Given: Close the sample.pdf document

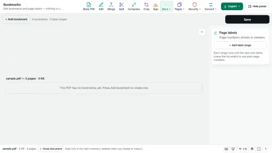Looking at the screenshot, I should (51, 149).
